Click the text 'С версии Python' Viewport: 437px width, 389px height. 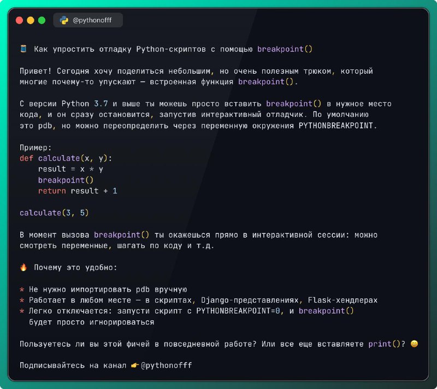tap(54, 104)
